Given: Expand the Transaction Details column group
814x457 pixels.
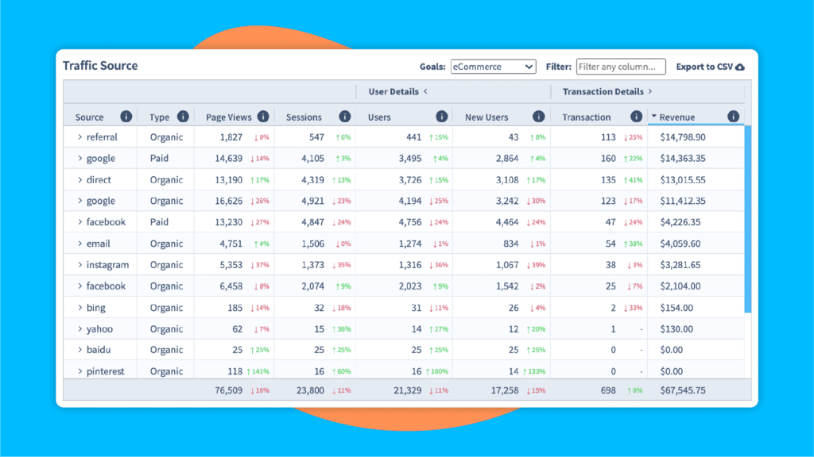Looking at the screenshot, I should point(650,91).
